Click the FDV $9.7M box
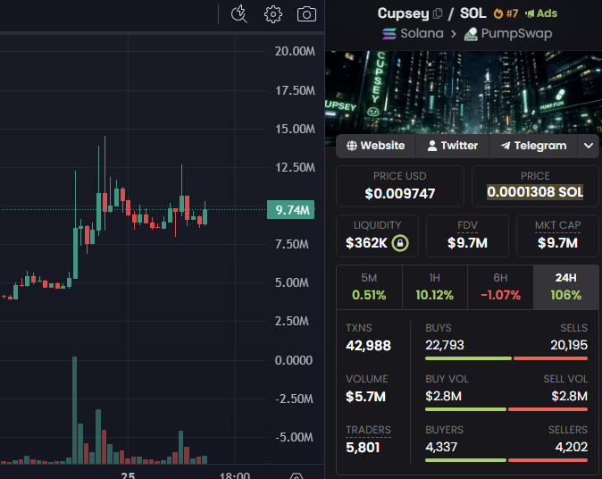 coord(467,235)
